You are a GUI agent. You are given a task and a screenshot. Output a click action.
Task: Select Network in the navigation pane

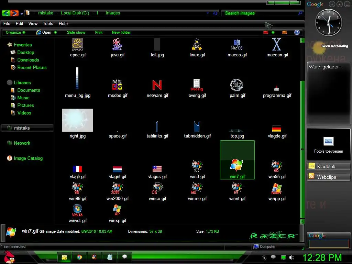click(22, 143)
